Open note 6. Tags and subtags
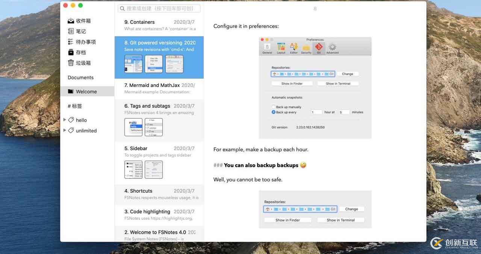Screen dimensions: 481x254 click(x=159, y=120)
